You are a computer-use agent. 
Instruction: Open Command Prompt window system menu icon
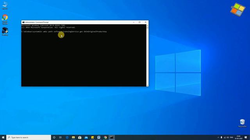[23, 22]
